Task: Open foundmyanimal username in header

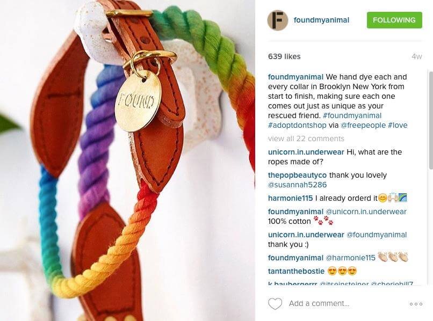Action: 321,20
